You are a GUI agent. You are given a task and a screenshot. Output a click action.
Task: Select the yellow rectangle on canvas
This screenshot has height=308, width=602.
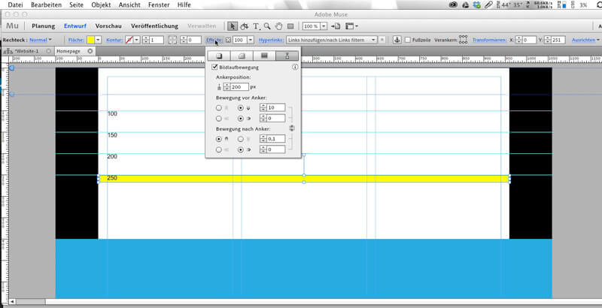304,179
